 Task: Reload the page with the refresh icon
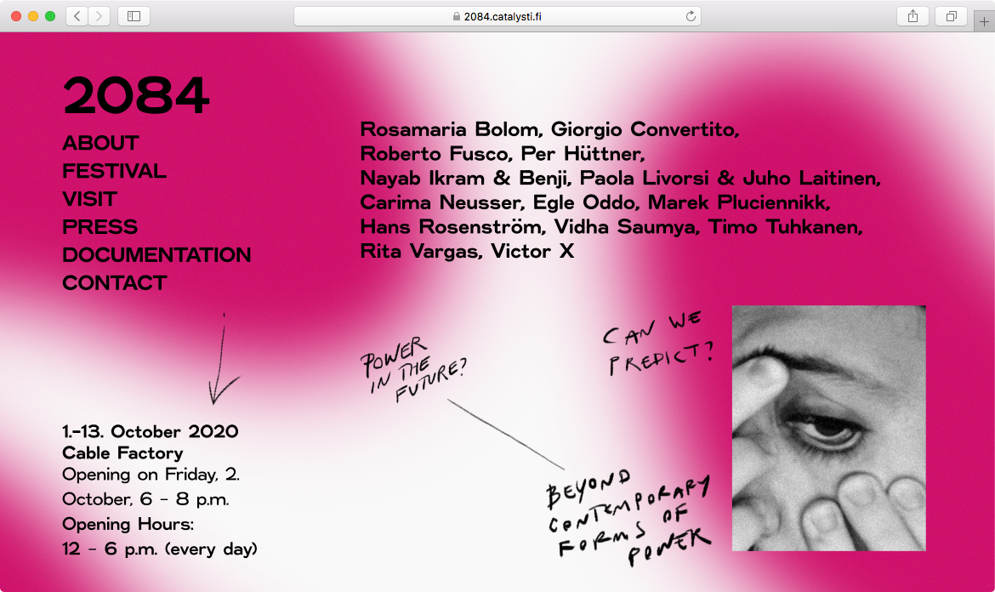click(691, 16)
